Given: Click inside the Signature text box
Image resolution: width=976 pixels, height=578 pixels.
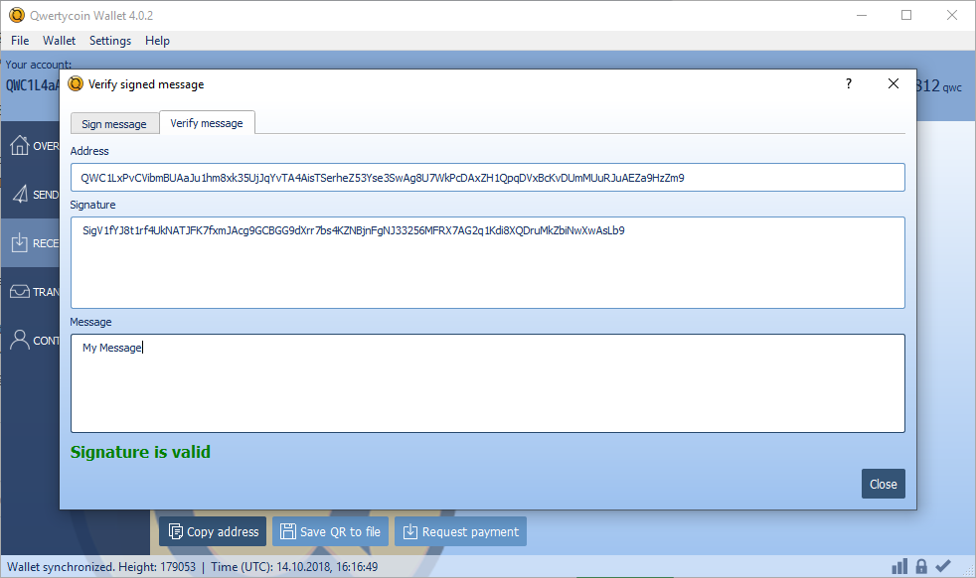Looking at the screenshot, I should pyautogui.click(x=487, y=262).
